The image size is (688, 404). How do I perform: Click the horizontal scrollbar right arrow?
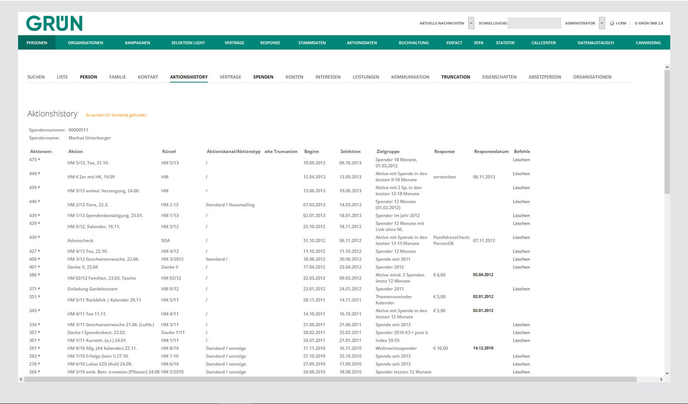click(x=661, y=380)
